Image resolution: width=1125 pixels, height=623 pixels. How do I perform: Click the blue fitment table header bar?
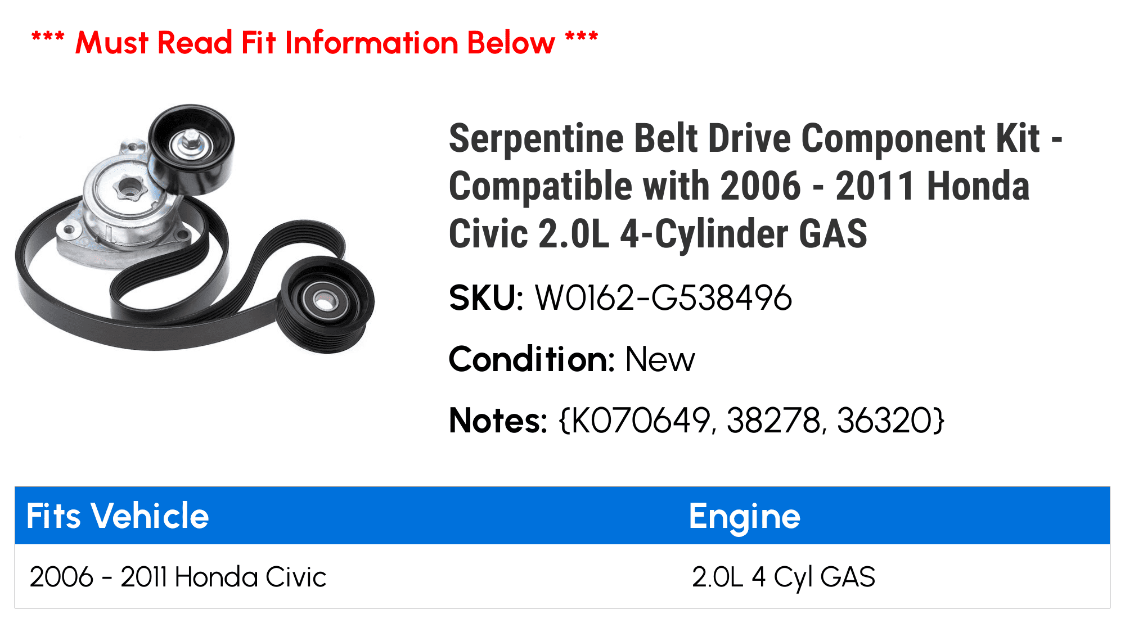point(562,516)
